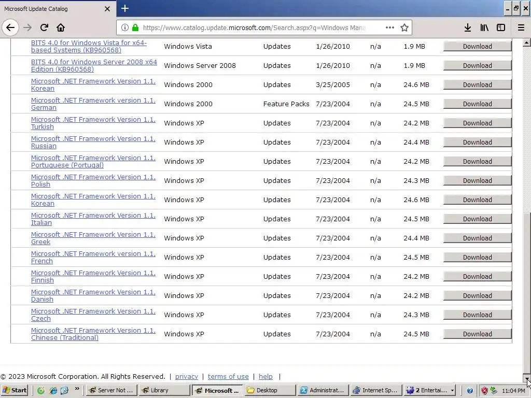Close the Microsoft Update Catalog tab
Image resolution: width=531 pixels, height=398 pixels.
107,9
